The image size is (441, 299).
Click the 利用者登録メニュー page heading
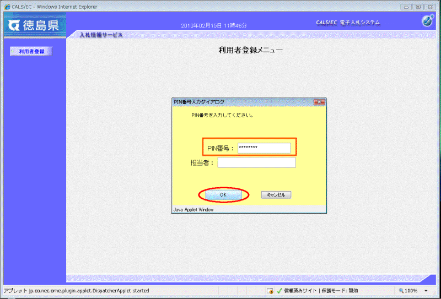pyautogui.click(x=251, y=50)
